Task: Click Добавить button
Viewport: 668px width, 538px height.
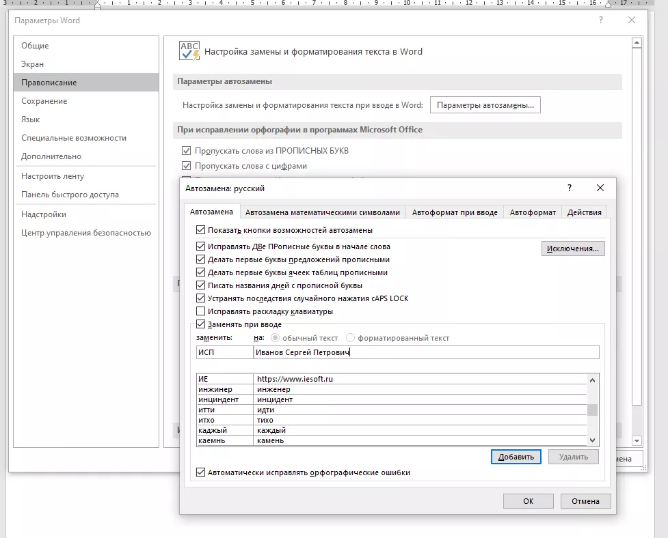Action: point(516,457)
